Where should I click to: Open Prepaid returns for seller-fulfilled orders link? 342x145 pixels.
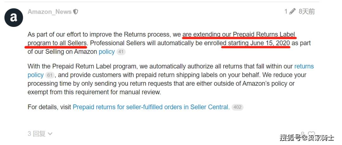tap(151, 107)
